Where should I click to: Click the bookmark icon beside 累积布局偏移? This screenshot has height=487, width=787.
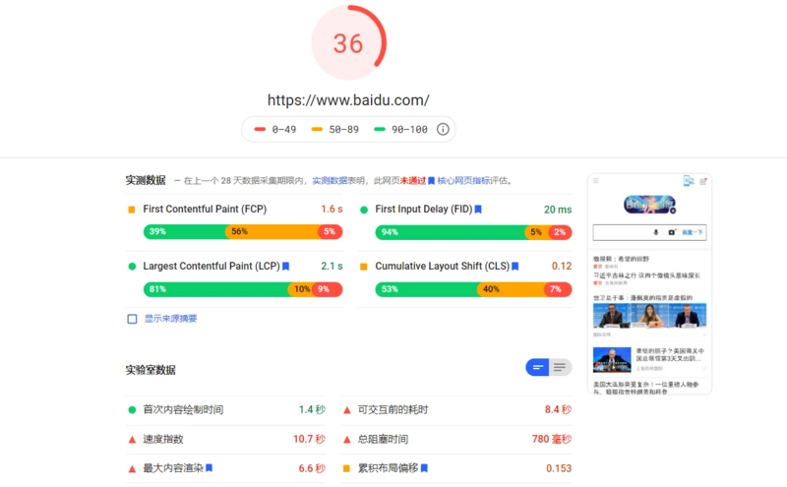pos(424,468)
